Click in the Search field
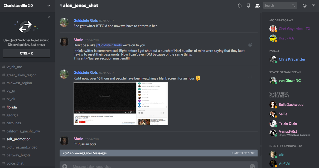 (277, 6)
